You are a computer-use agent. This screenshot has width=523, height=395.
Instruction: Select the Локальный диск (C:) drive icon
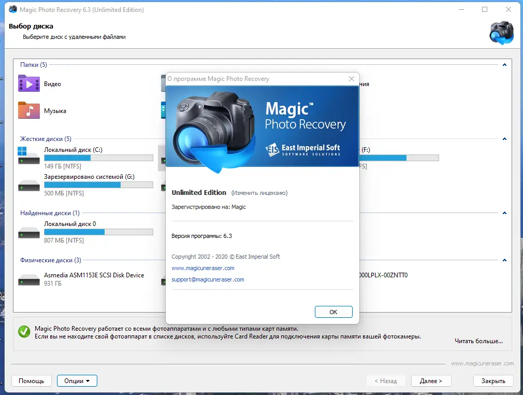[x=28, y=156]
